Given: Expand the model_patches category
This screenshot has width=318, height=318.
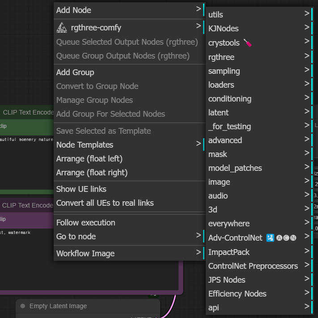Looking at the screenshot, I should tap(260, 168).
